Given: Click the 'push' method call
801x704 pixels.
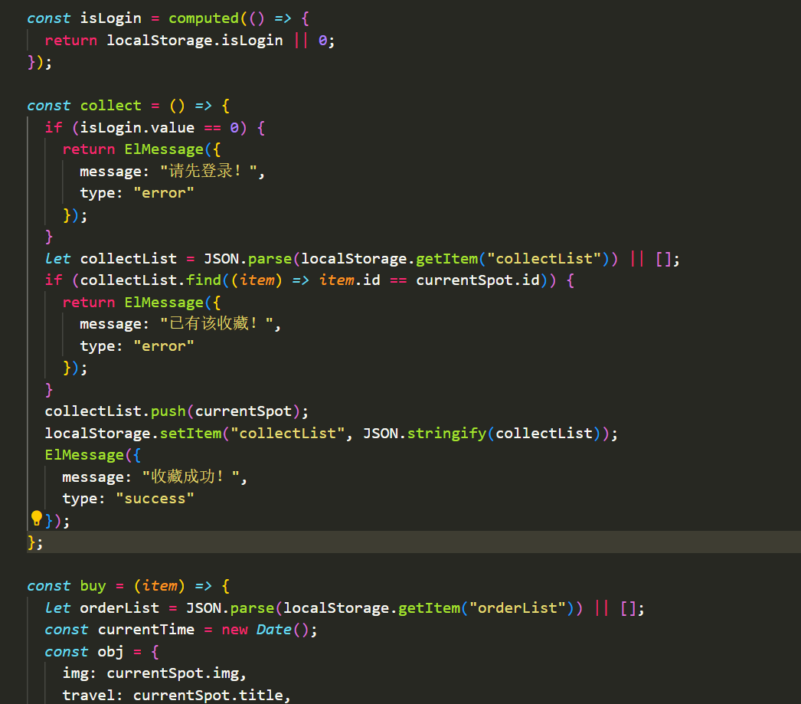Looking at the screenshot, I should tap(168, 411).
